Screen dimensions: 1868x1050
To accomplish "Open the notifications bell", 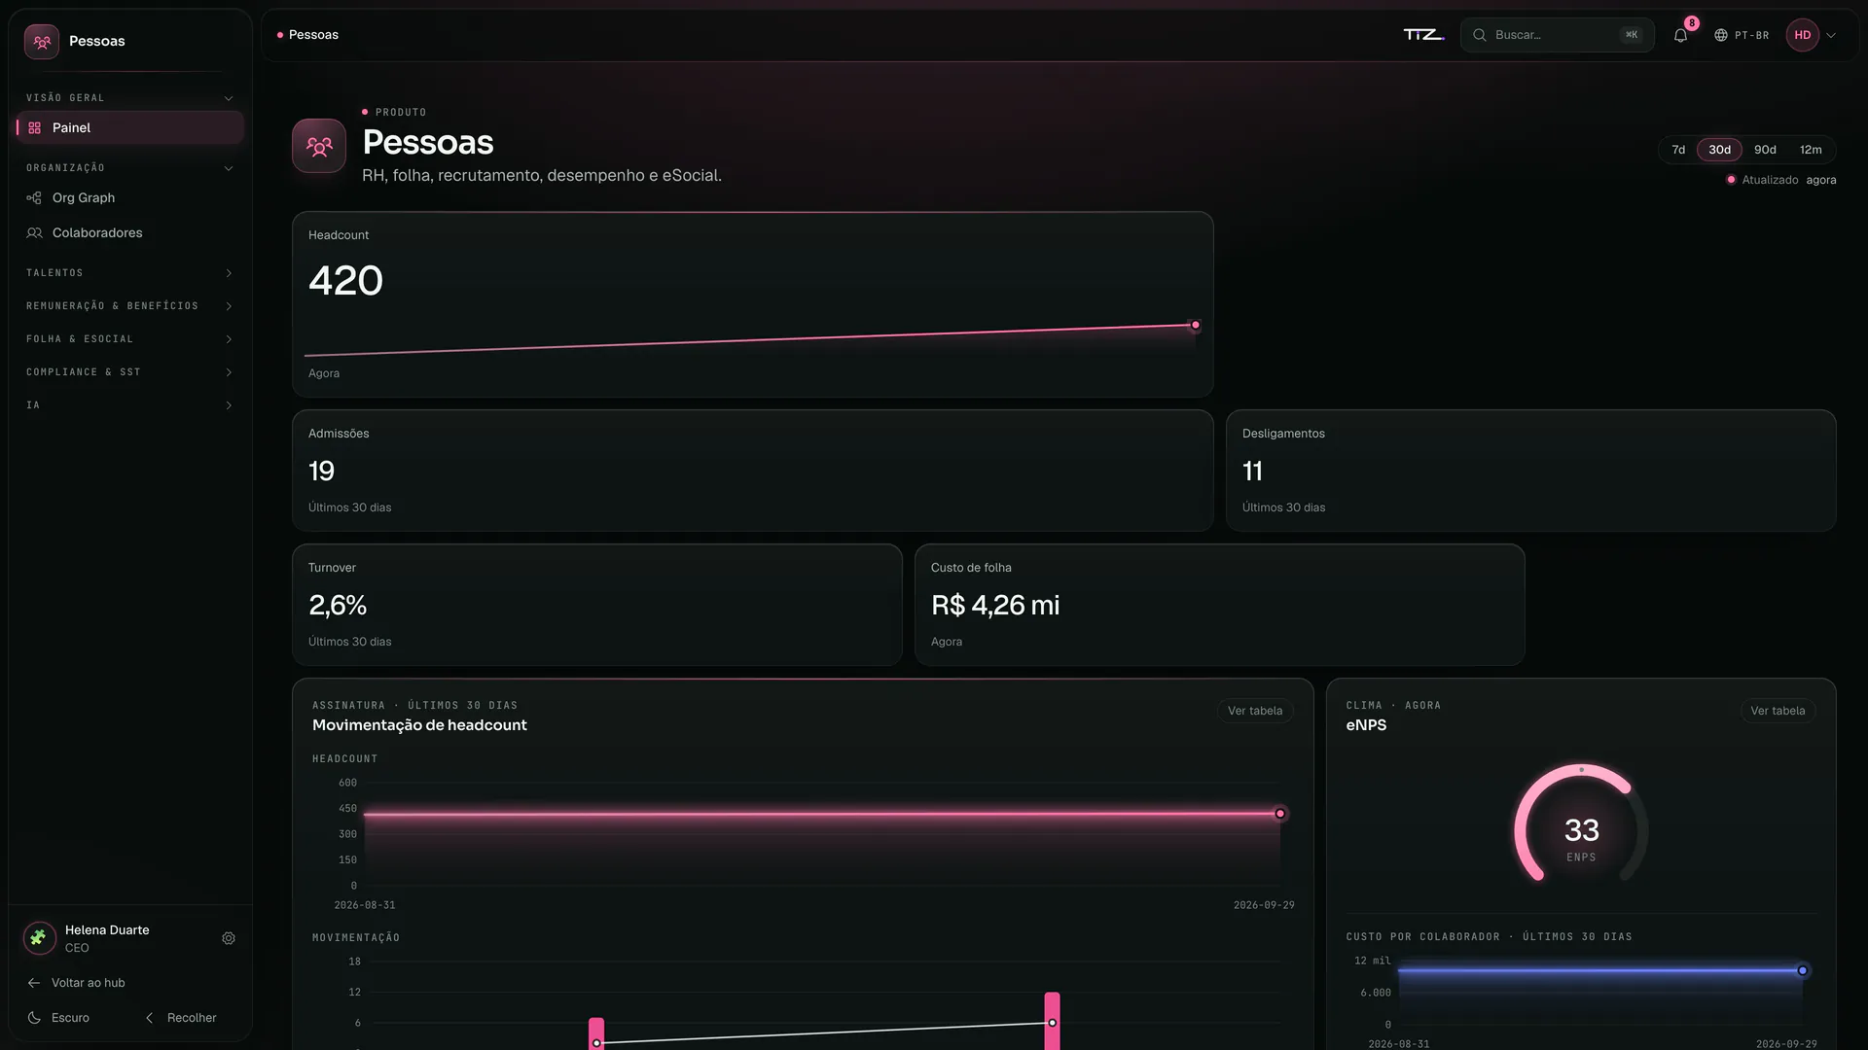I will [x=1680, y=35].
